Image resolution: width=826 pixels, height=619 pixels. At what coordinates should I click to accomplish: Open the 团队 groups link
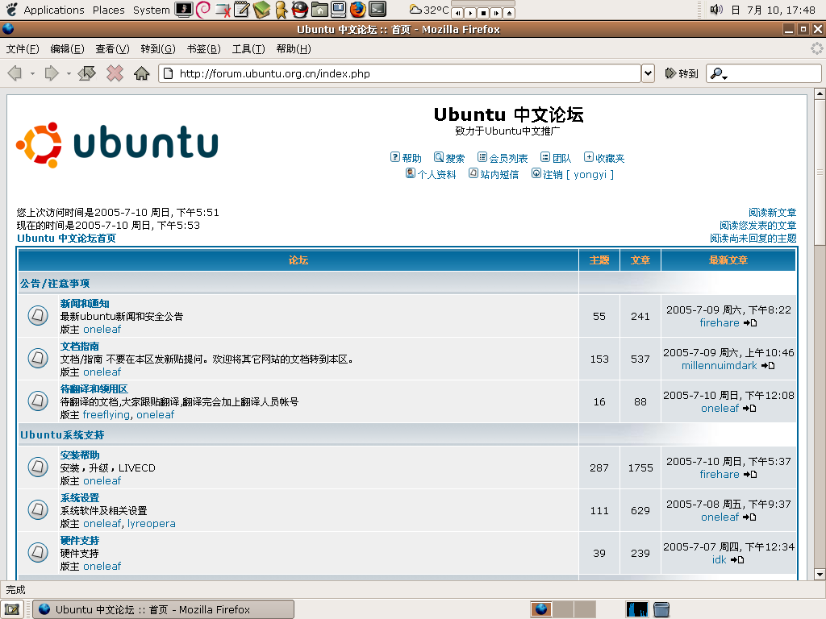click(x=556, y=158)
